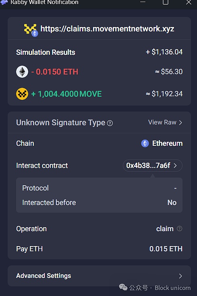Open View Raw signature data

tap(165, 122)
